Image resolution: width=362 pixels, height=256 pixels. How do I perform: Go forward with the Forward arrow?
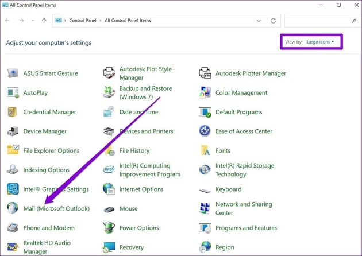coord(21,21)
